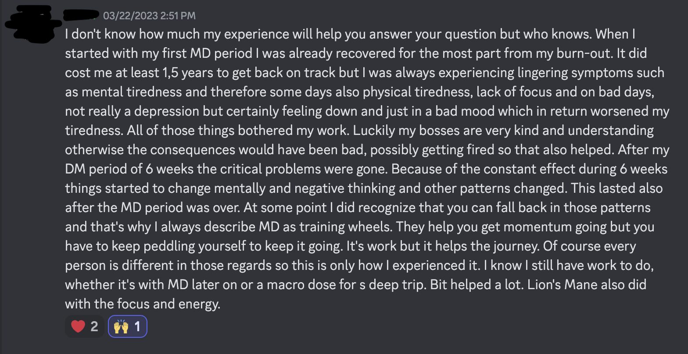688x354 pixels.
Task: Click the redacted username above the message
Action: [x=81, y=16]
